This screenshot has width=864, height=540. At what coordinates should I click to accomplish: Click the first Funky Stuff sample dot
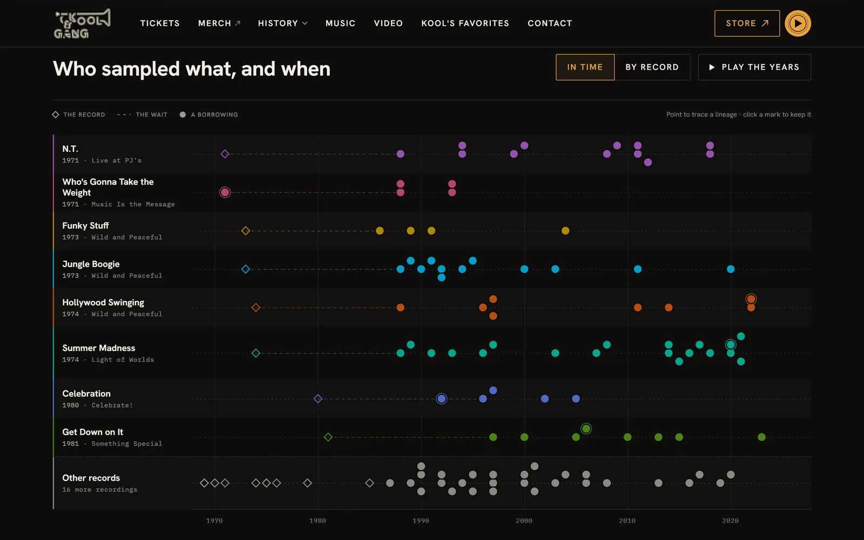pos(380,231)
